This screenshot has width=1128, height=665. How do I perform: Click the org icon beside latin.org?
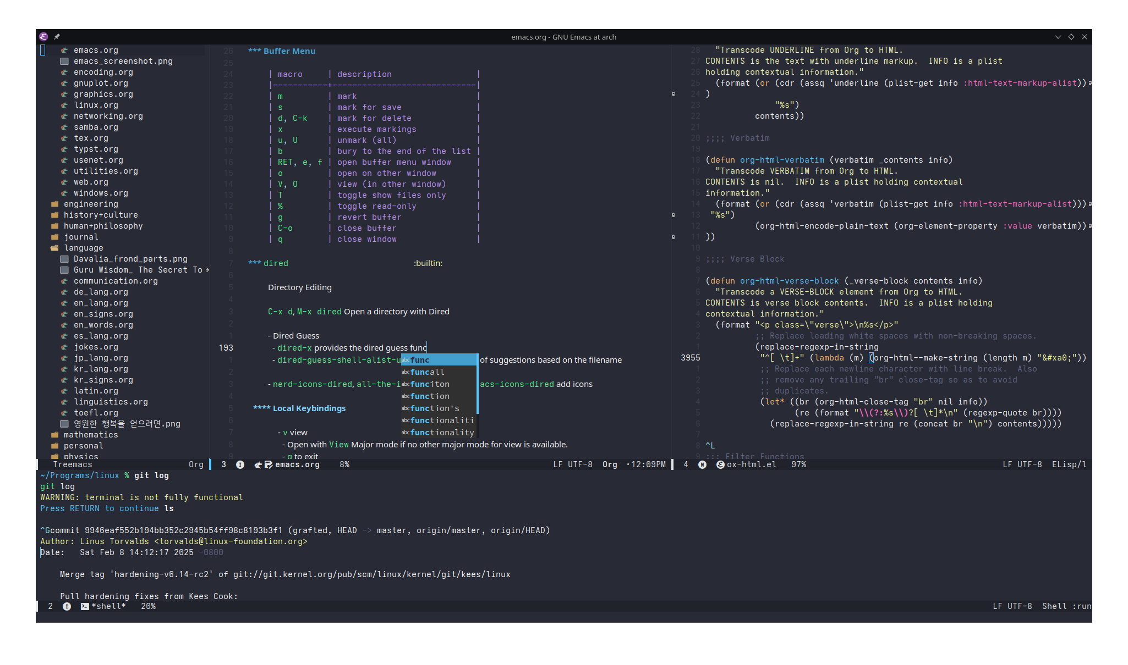pyautogui.click(x=64, y=391)
